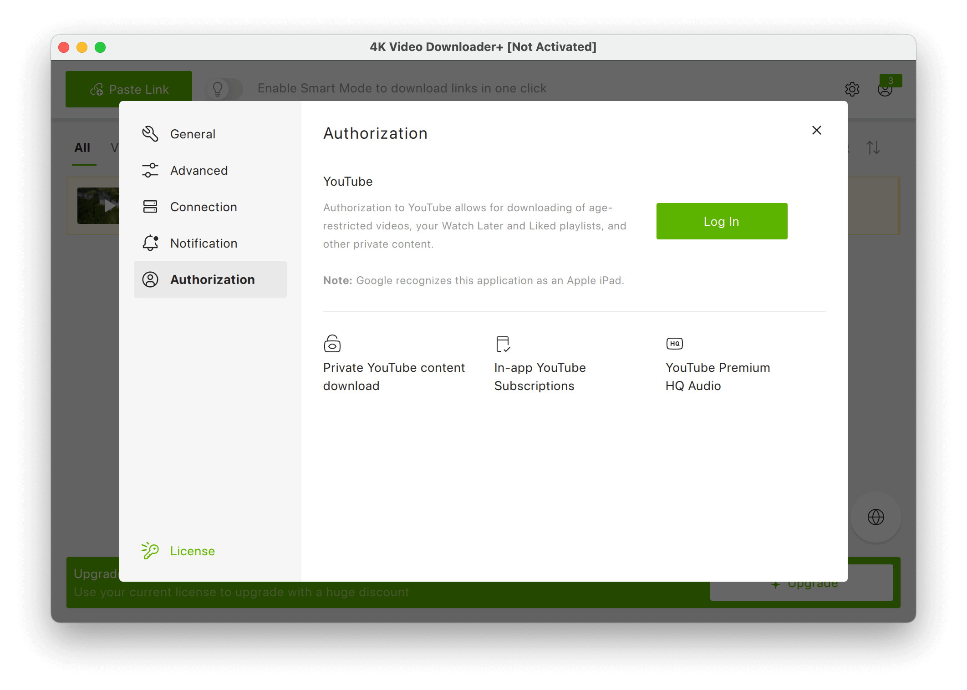Click the note about Apple iPad
The image size is (967, 690).
point(473,280)
